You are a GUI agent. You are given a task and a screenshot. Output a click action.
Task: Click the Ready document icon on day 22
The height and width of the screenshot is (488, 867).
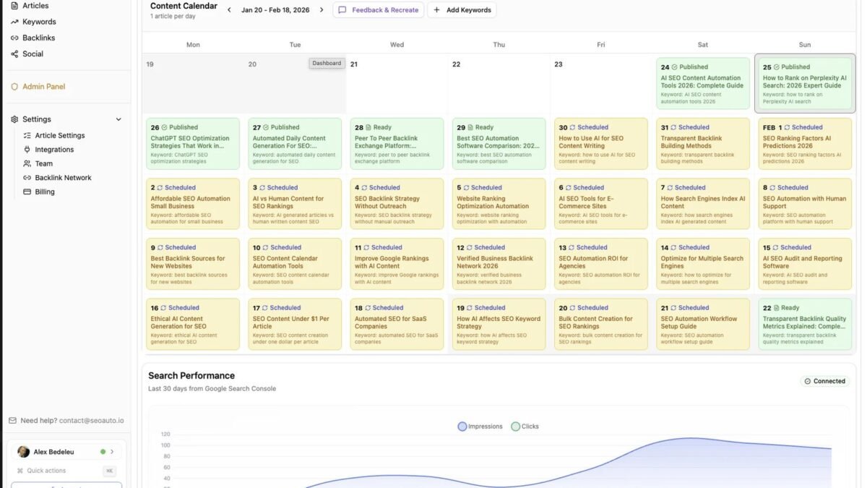(x=776, y=308)
